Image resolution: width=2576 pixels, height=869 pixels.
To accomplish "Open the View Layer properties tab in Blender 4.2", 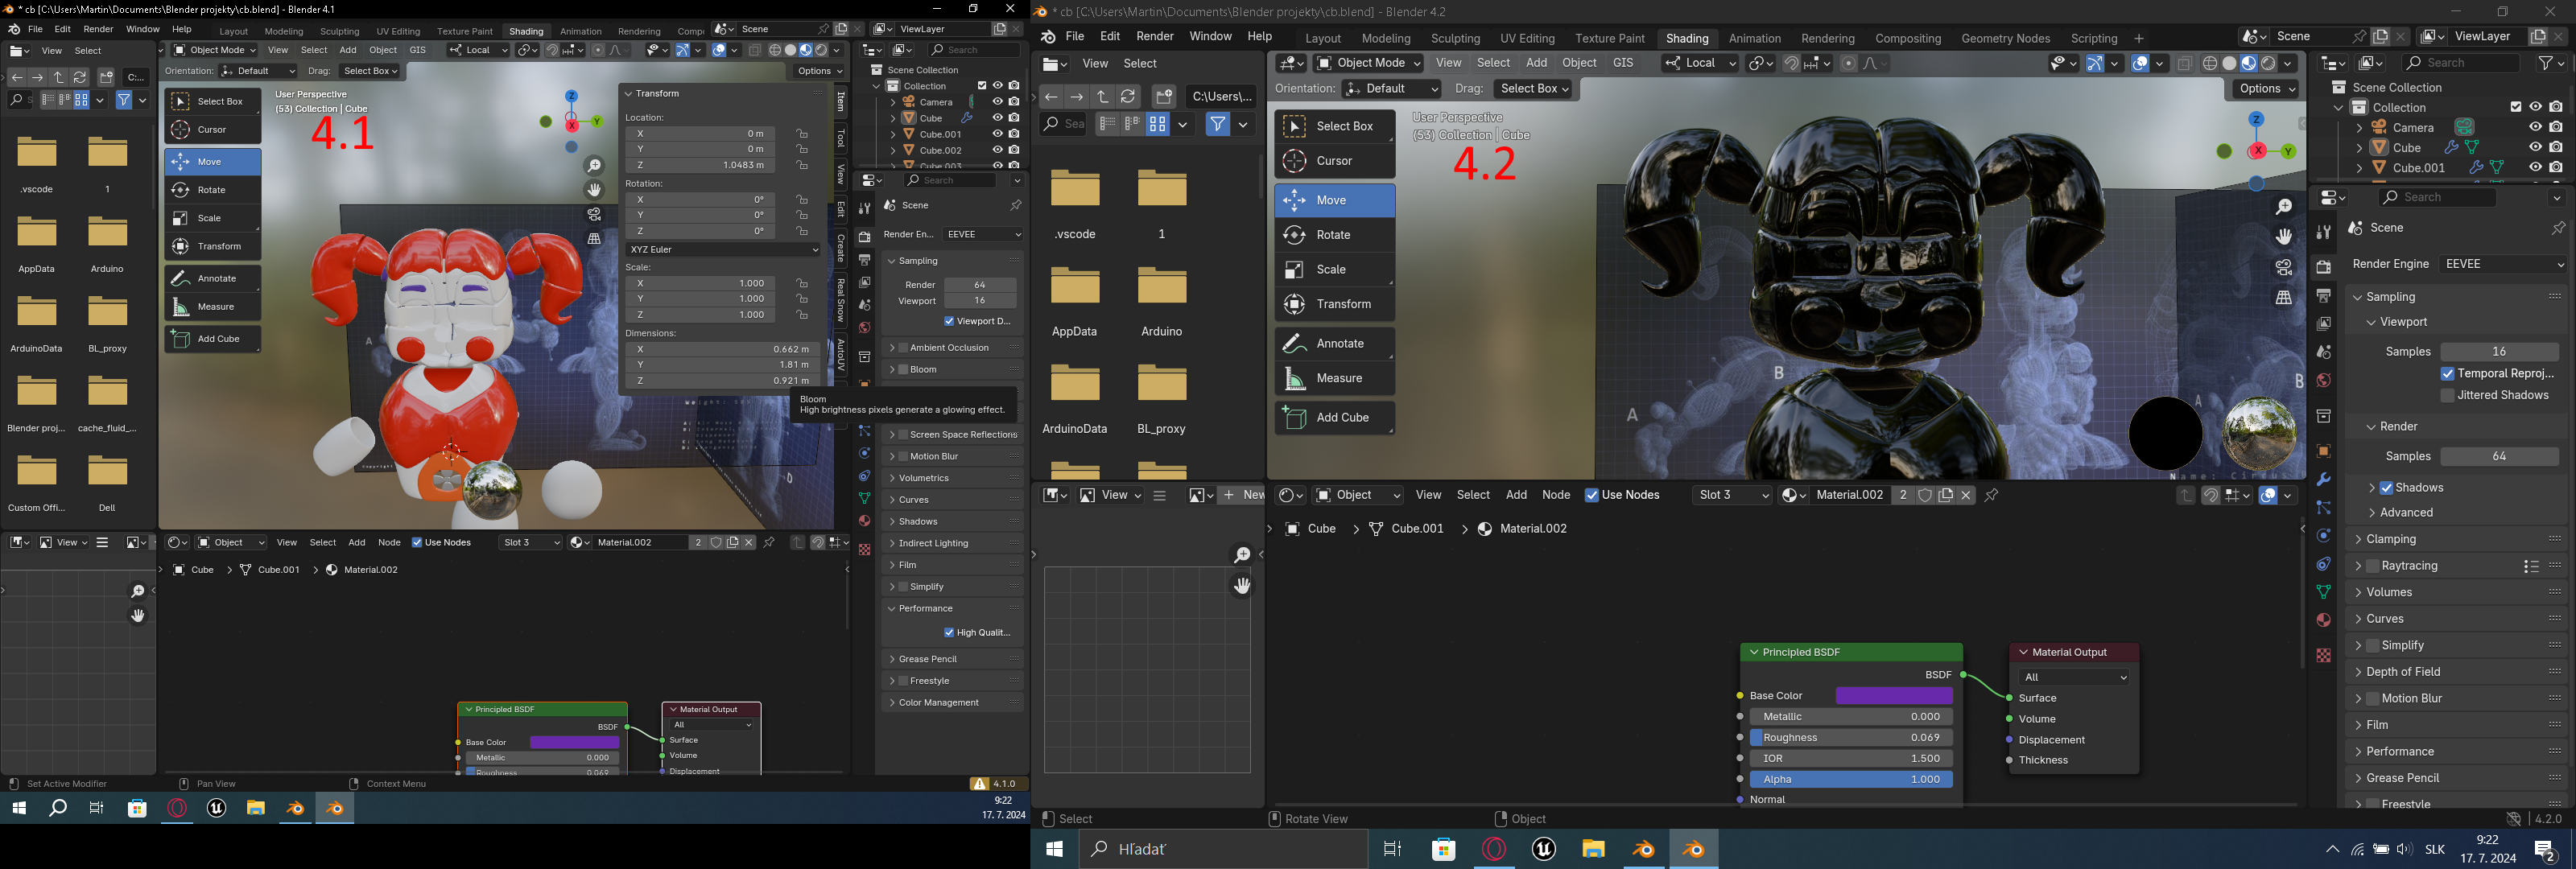I will coord(2323,324).
